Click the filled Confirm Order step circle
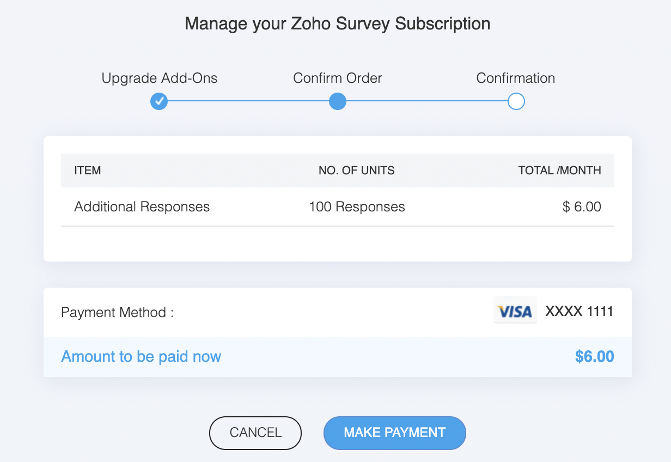 pyautogui.click(x=338, y=101)
